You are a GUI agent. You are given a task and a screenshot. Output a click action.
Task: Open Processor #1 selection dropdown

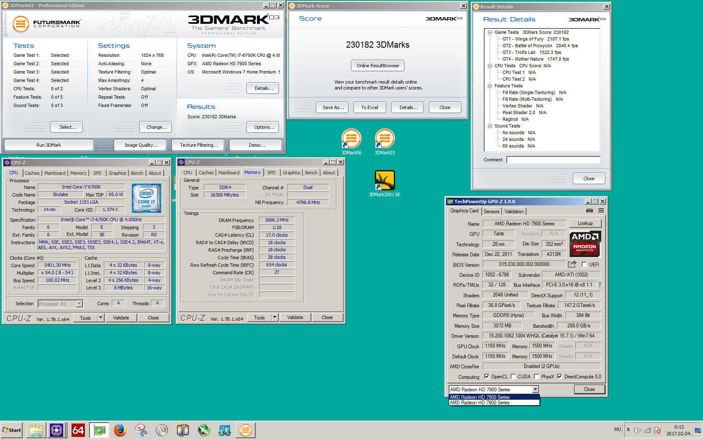pos(80,304)
